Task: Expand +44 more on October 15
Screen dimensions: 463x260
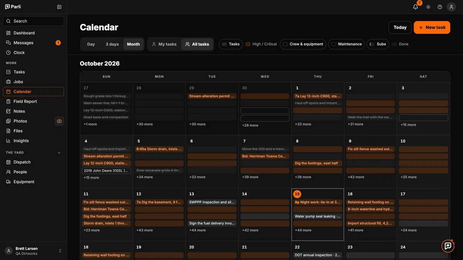Action: point(303,230)
